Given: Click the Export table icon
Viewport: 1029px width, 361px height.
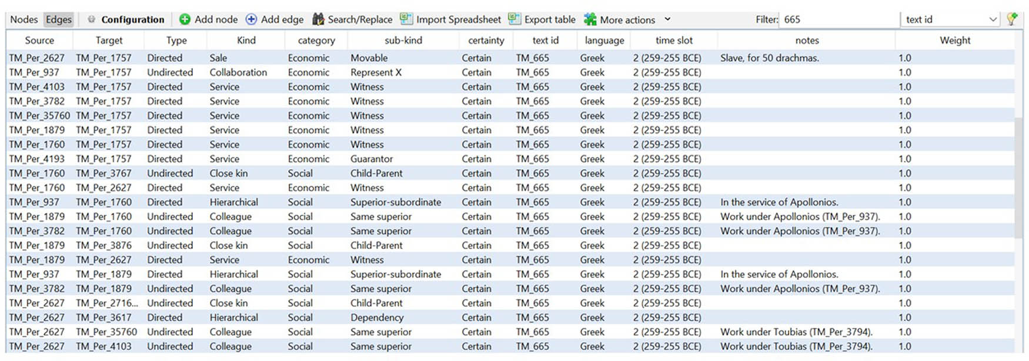Looking at the screenshot, I should tap(514, 19).
